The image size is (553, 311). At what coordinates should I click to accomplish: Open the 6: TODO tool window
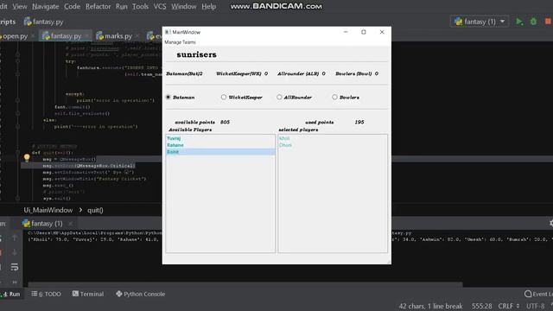(x=46, y=294)
